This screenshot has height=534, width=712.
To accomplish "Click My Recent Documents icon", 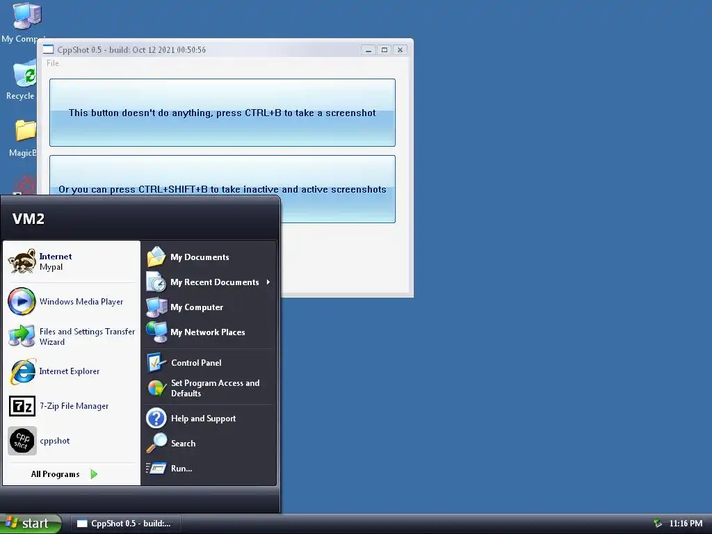I will click(156, 282).
